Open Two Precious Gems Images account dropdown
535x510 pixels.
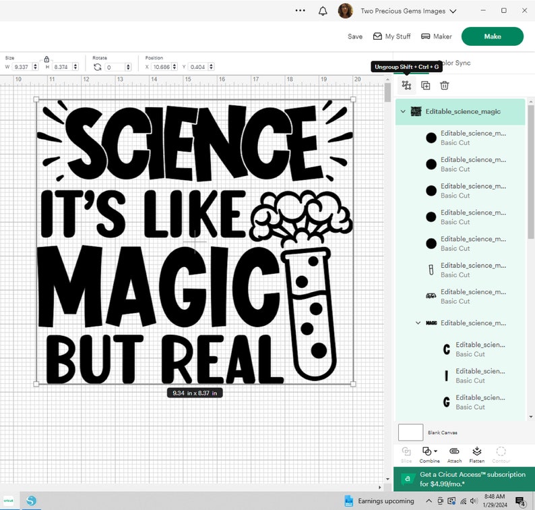[408, 11]
